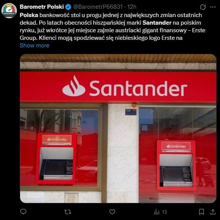Click the blue verified badge
Image resolution: width=220 pixels, height=220 pixels.
click(x=68, y=7)
